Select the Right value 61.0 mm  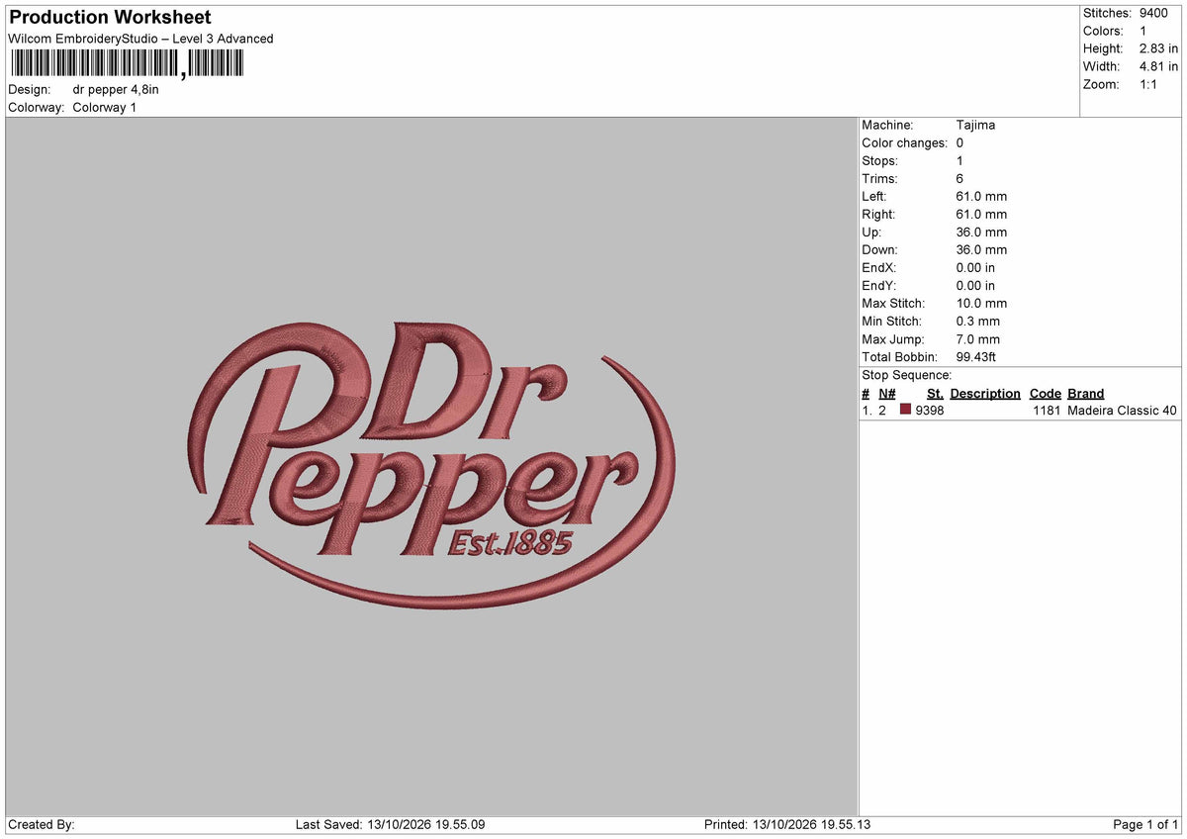[x=981, y=214]
